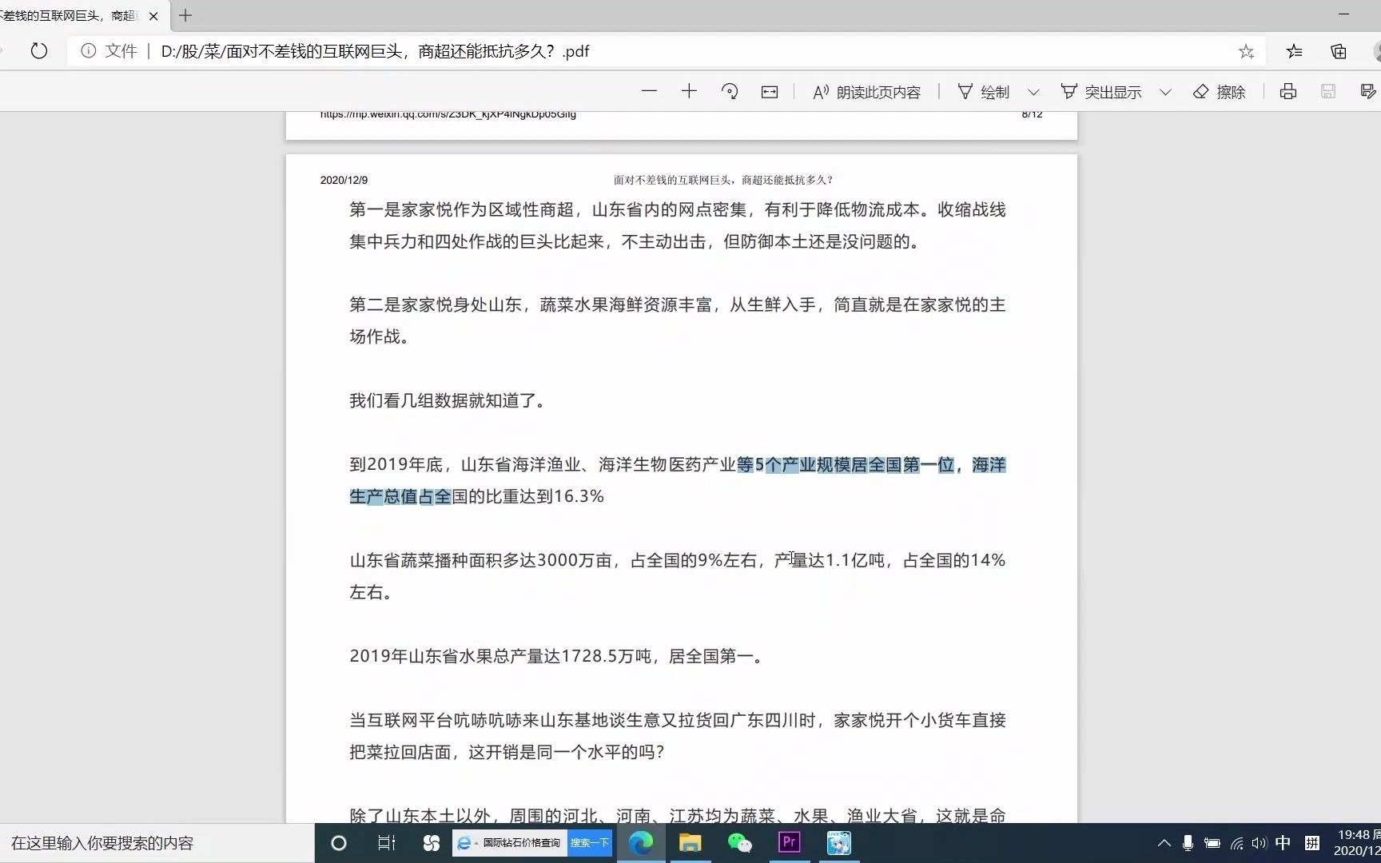The image size is (1381, 863).
Task: Open the anime-avatar live app on taskbar
Action: click(x=838, y=843)
